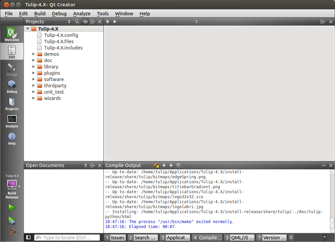Run the project with green arrow
This screenshot has width=335, height=242.
12,207
